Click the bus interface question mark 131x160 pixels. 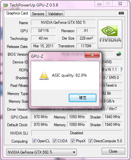click(x=121, y=70)
